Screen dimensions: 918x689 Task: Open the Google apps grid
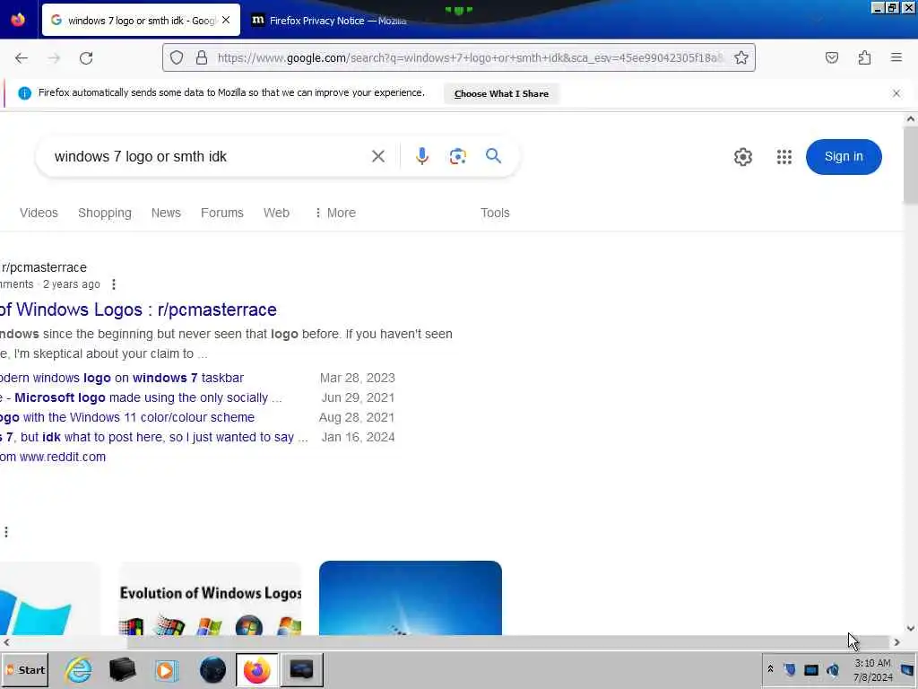pyautogui.click(x=784, y=157)
